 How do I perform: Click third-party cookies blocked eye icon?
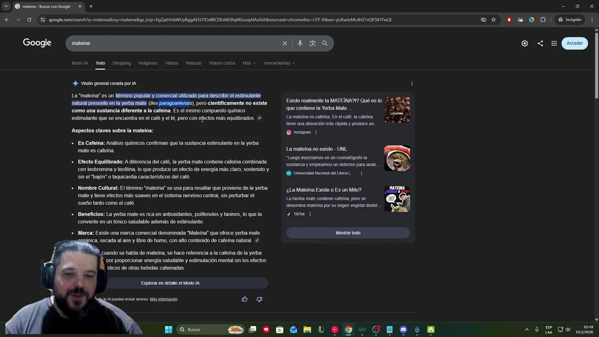tap(483, 20)
